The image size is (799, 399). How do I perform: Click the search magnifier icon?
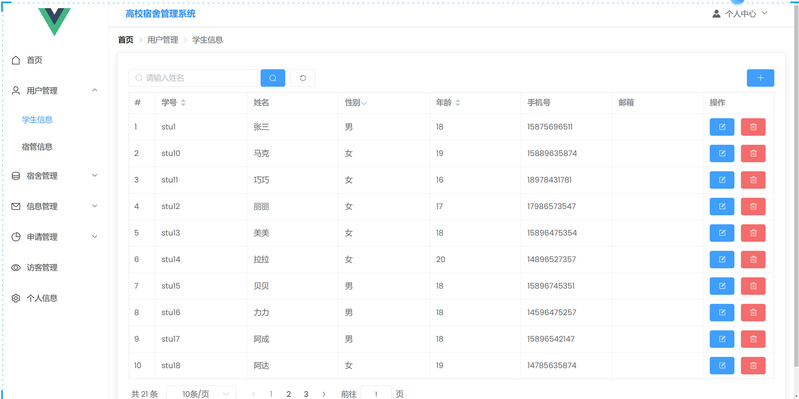pos(273,78)
